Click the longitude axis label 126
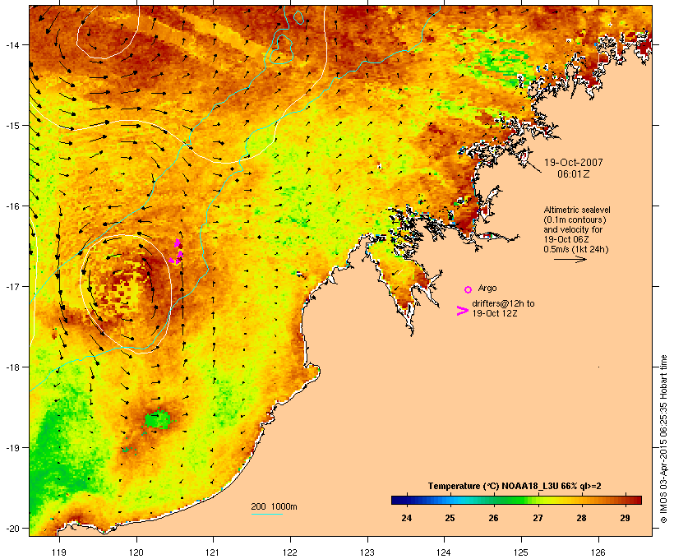This screenshot has height=559, width=674. point(598,552)
